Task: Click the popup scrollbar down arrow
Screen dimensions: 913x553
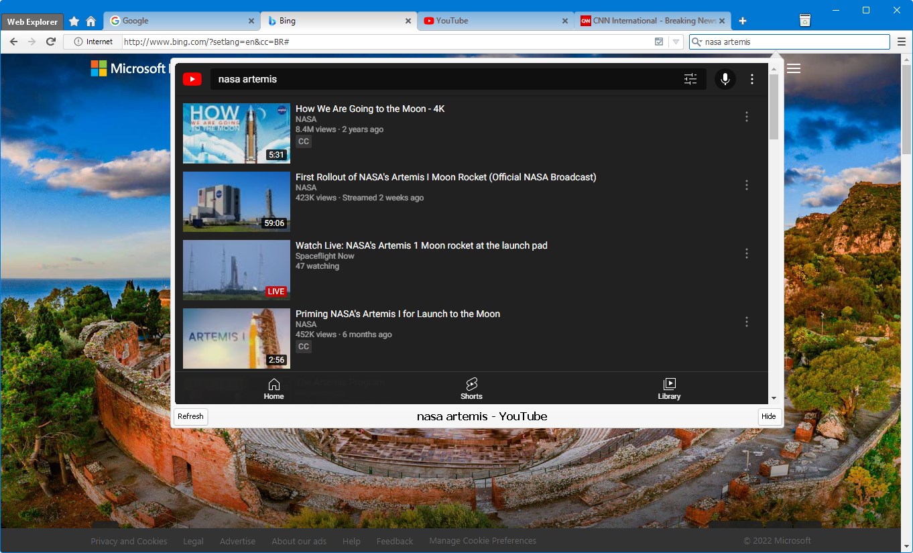Action: pyautogui.click(x=774, y=398)
